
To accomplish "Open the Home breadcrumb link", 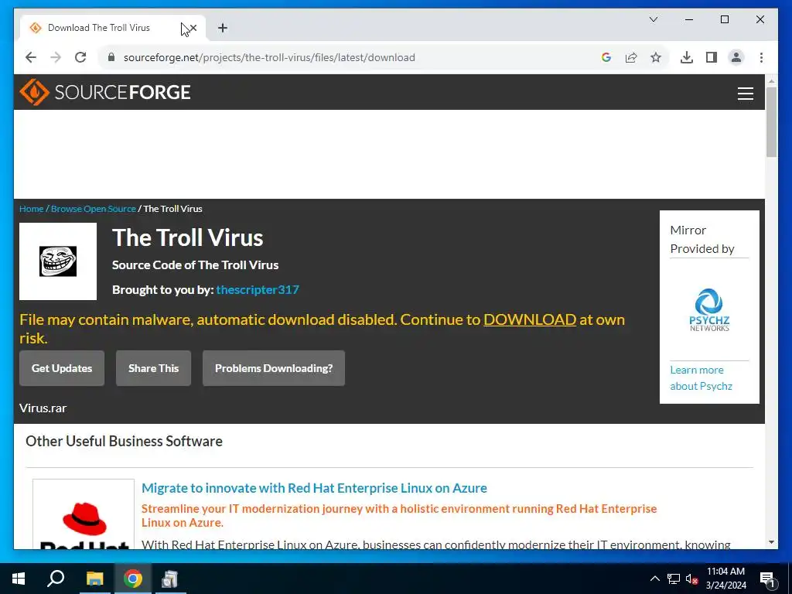I will click(x=31, y=209).
